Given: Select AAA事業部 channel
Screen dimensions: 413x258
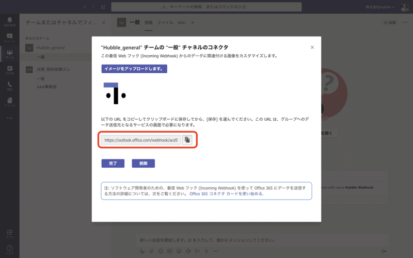Looking at the screenshot, I should [x=46, y=87].
